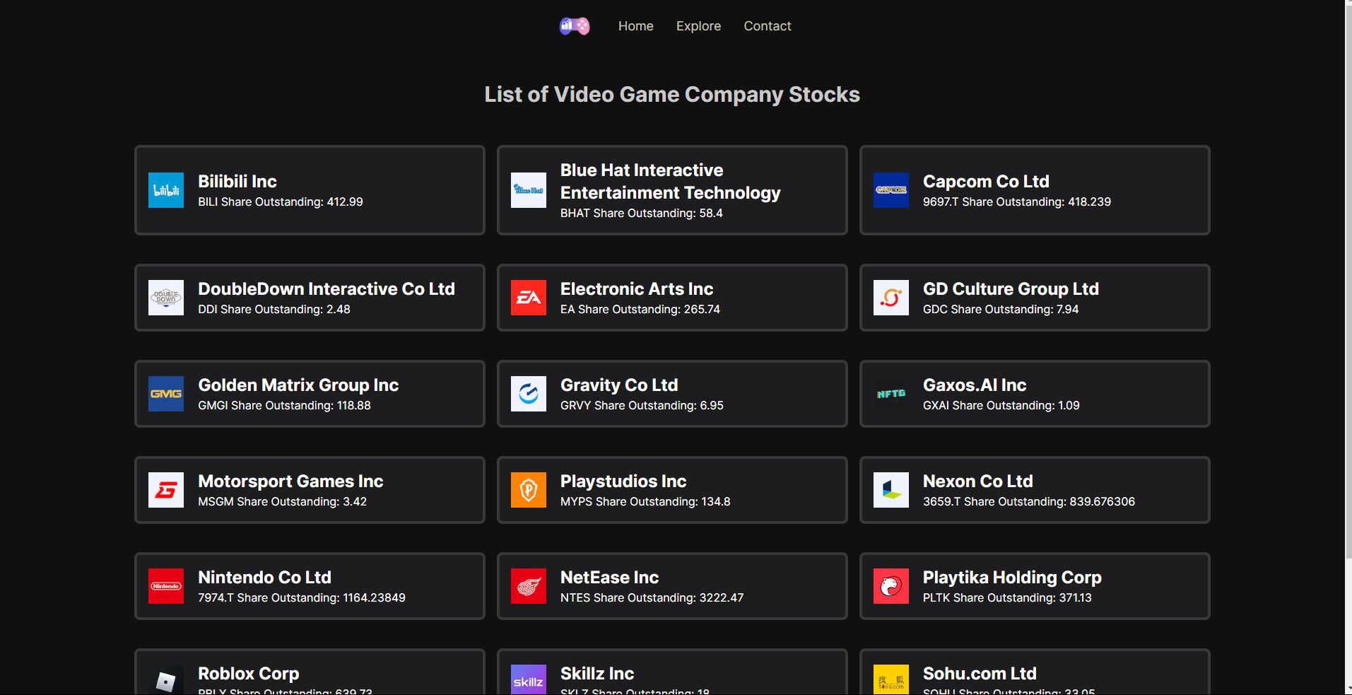
Task: Open the GD Culture Group Ltd title
Action: point(1011,289)
